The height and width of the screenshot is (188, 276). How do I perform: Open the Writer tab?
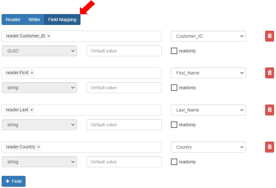[x=34, y=20]
